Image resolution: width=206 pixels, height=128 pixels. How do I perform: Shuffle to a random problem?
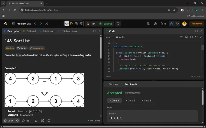(47, 23)
